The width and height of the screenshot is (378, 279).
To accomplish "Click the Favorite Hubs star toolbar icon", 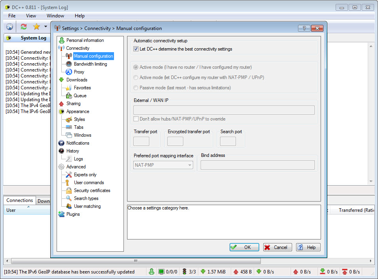I will point(36,26).
